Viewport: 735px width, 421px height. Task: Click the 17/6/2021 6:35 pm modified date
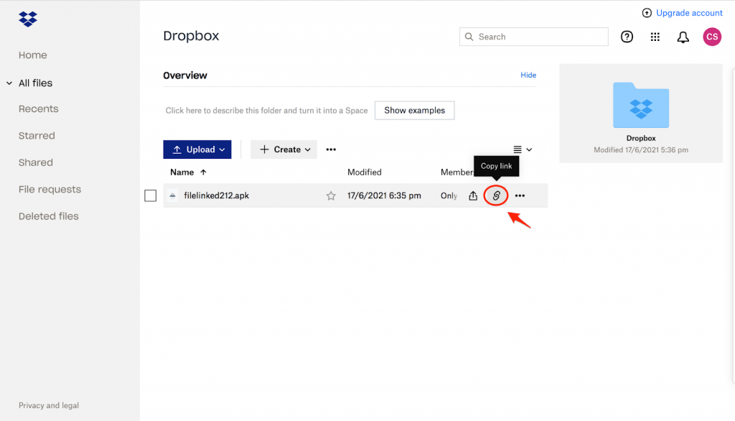[x=384, y=195]
